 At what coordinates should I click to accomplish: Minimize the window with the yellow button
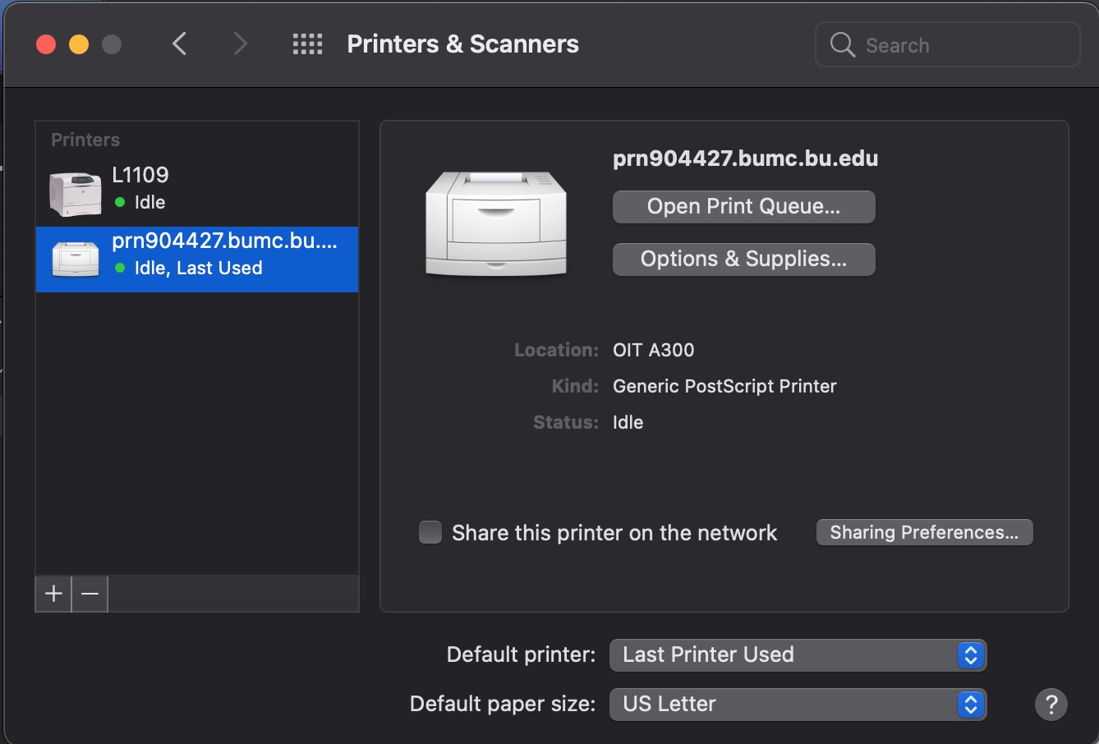click(x=79, y=44)
